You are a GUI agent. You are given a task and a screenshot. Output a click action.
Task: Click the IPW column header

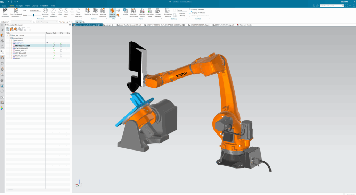tap(62, 33)
